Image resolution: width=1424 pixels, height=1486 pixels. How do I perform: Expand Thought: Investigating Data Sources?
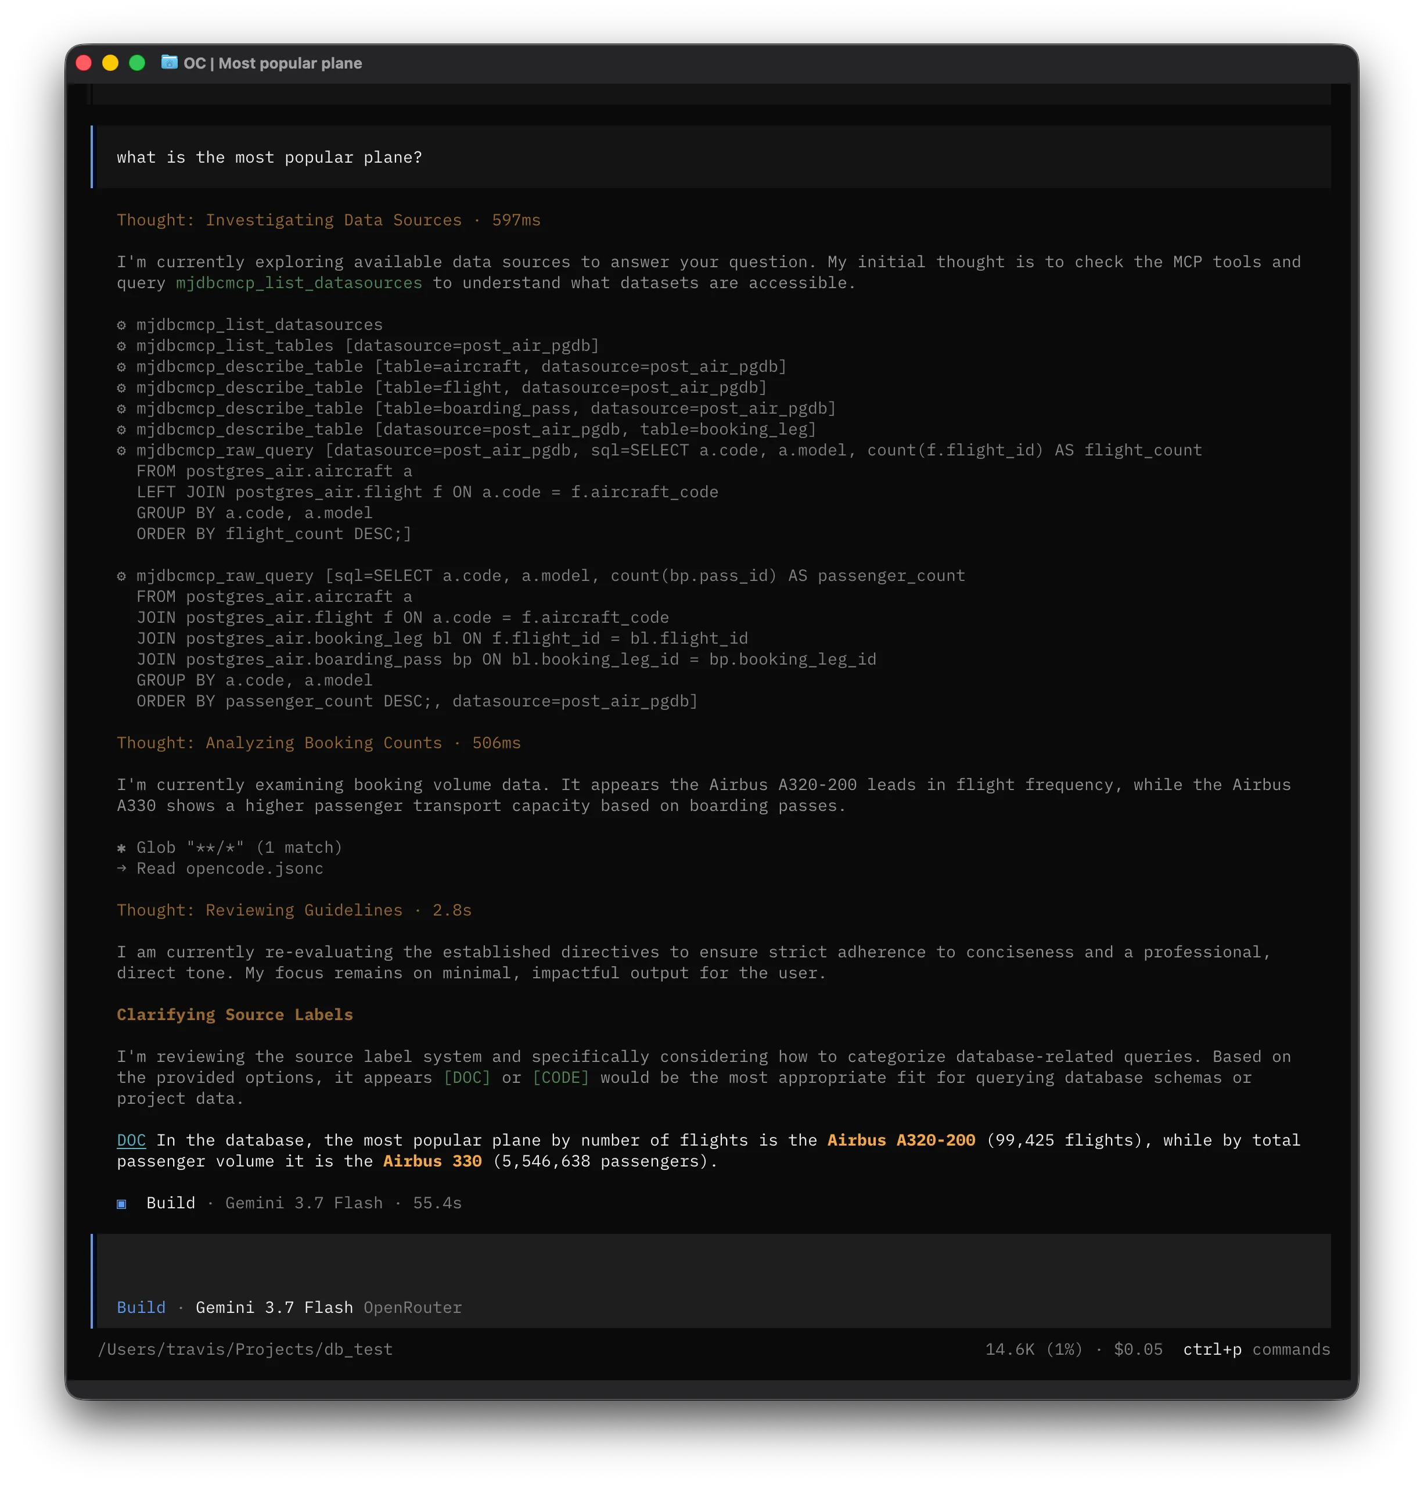tap(328, 220)
